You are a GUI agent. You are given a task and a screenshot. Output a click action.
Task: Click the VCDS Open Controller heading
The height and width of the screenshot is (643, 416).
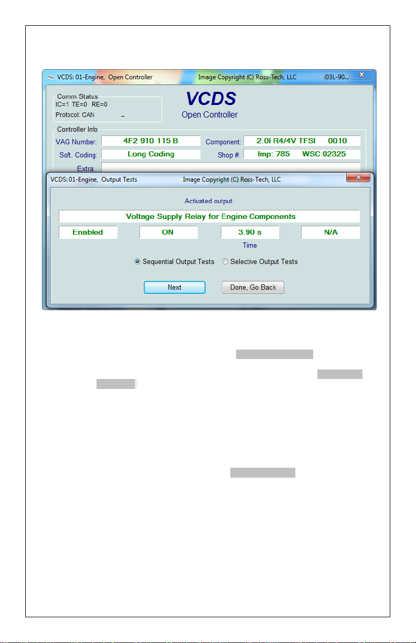pos(210,104)
